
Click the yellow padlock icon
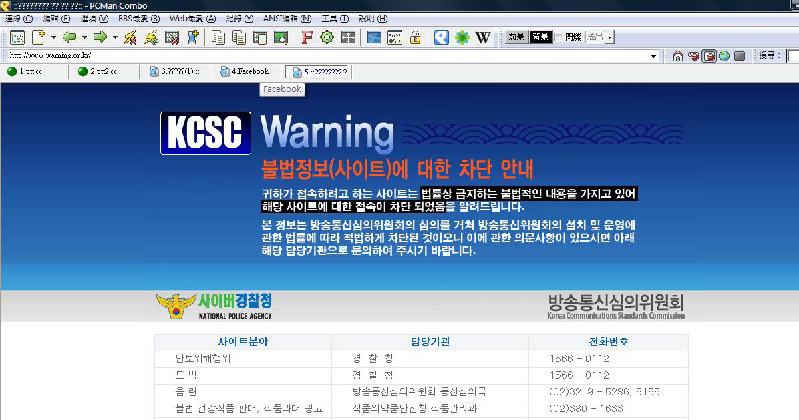click(416, 37)
